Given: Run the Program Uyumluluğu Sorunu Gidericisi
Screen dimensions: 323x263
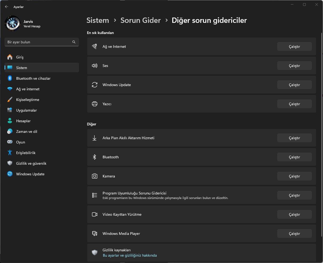Looking at the screenshot, I should [294, 195].
